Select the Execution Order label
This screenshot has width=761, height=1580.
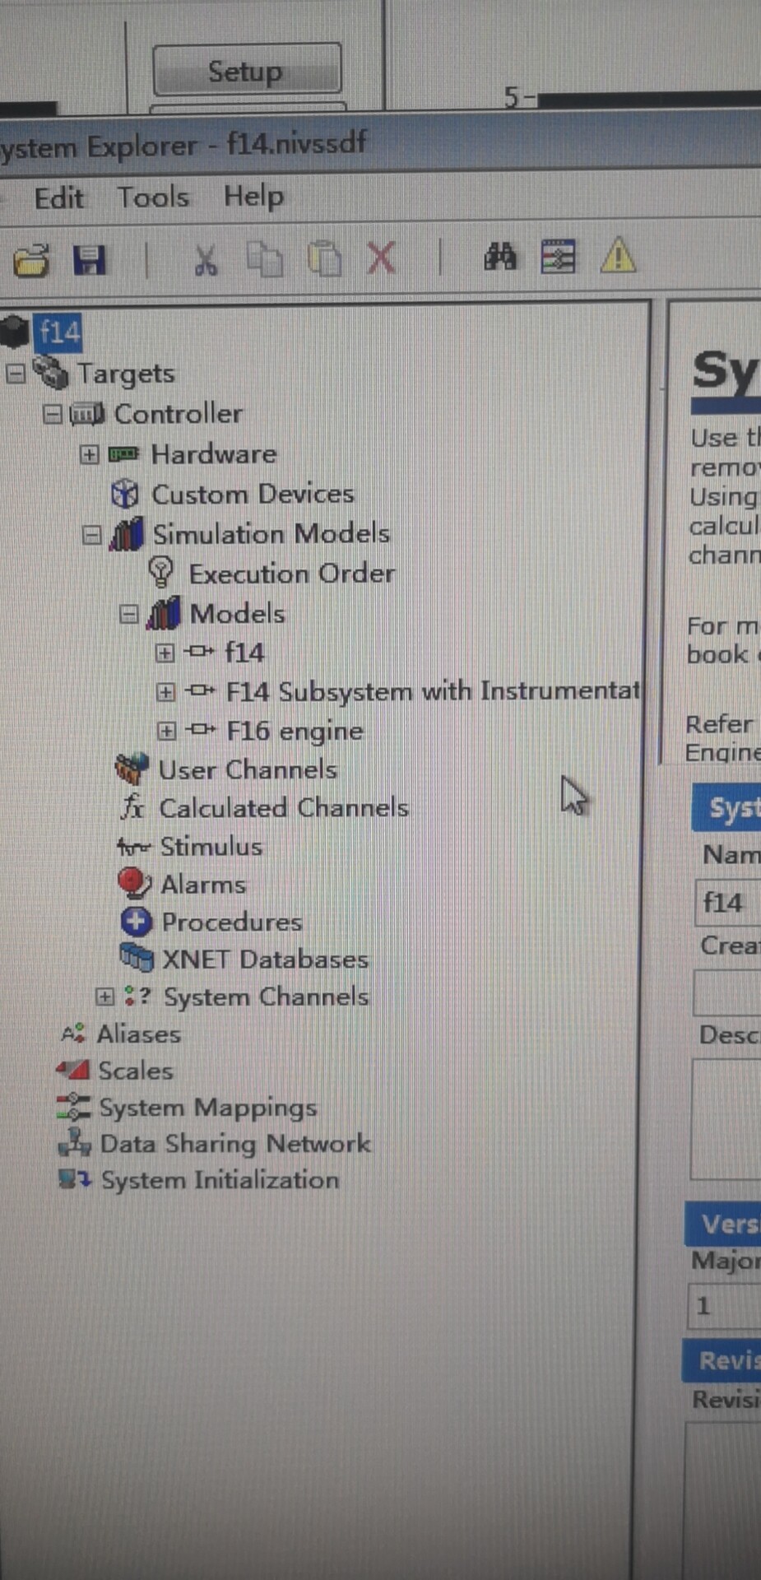coord(292,573)
